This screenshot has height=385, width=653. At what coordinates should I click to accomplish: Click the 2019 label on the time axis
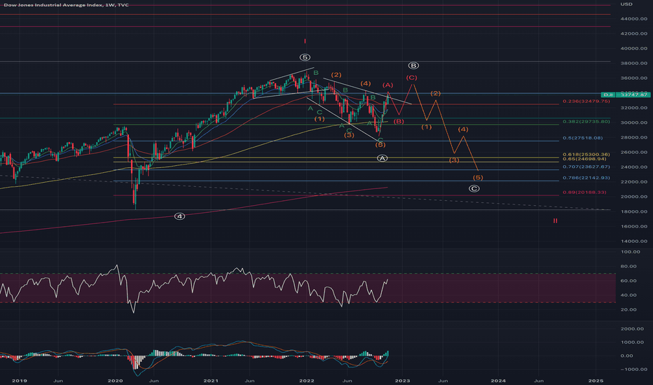point(19,380)
